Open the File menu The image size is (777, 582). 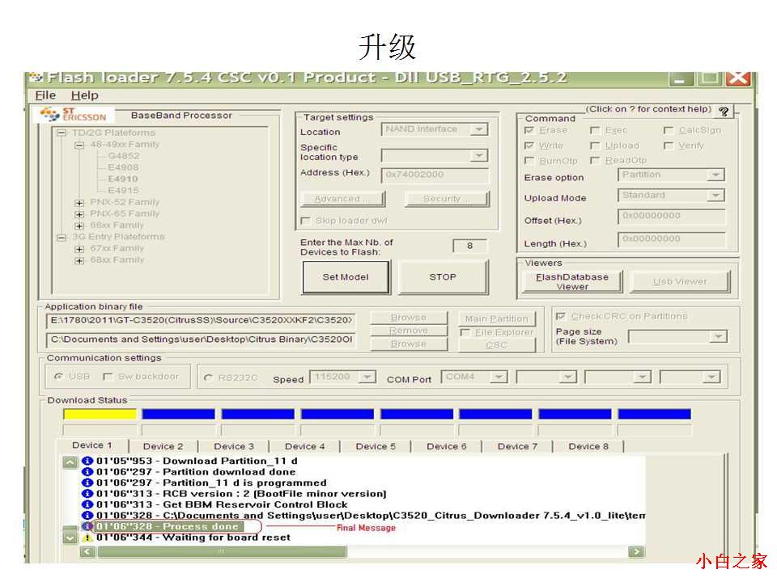tap(45, 95)
